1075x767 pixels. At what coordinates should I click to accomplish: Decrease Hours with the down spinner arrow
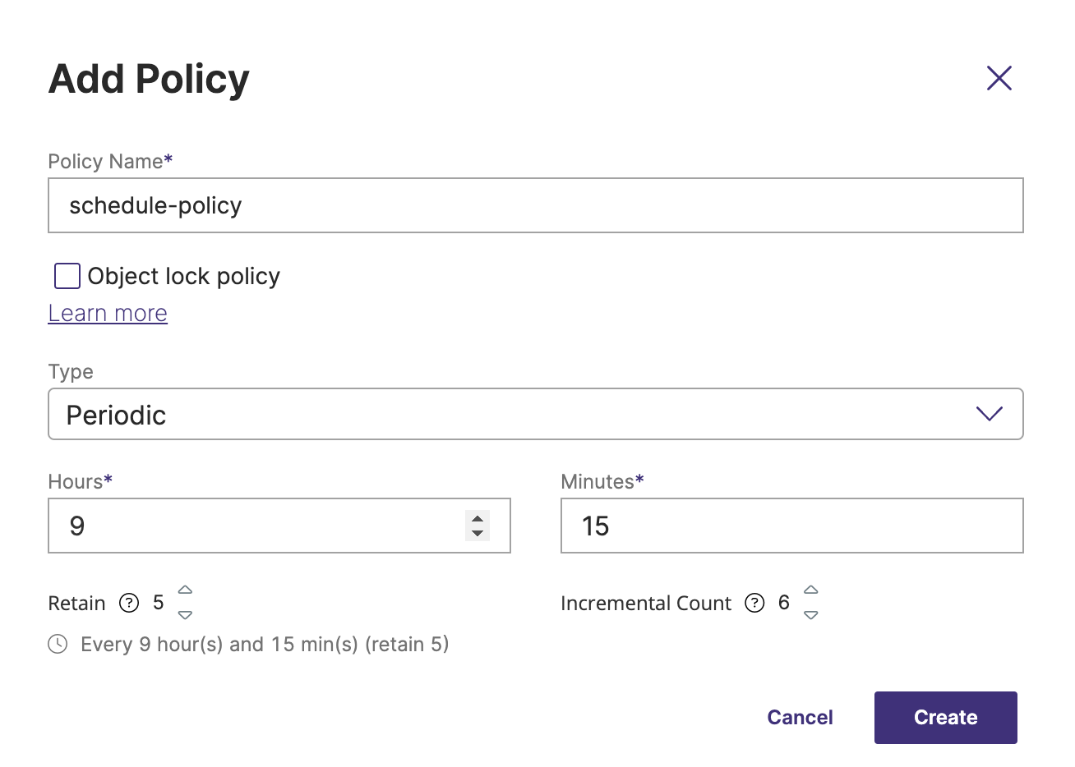point(478,534)
